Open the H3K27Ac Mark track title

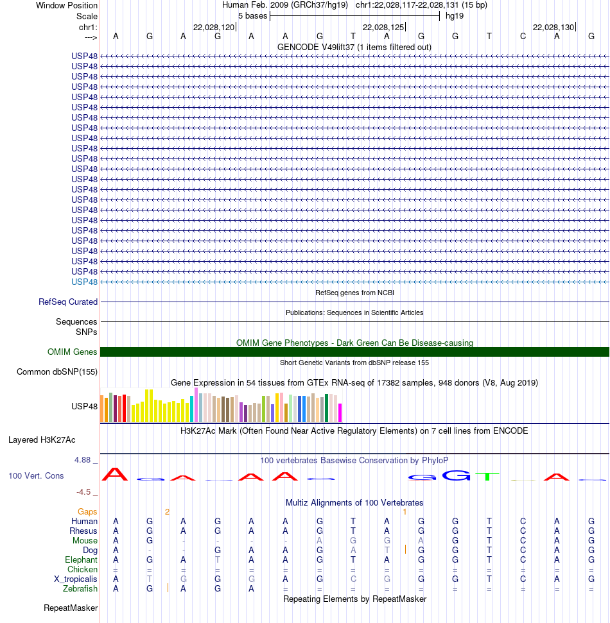point(354,431)
